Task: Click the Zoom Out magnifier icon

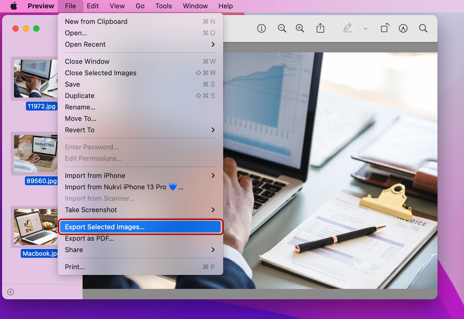Action: tap(282, 28)
